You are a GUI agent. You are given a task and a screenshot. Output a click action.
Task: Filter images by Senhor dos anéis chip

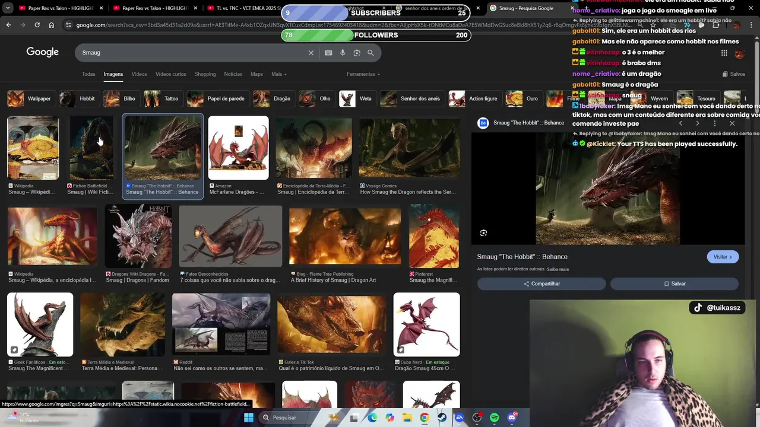pyautogui.click(x=412, y=98)
